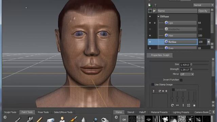Image resolution: width=217 pixels, height=122 pixels.
Task: Click the lock column header icon
Action: [155, 11]
